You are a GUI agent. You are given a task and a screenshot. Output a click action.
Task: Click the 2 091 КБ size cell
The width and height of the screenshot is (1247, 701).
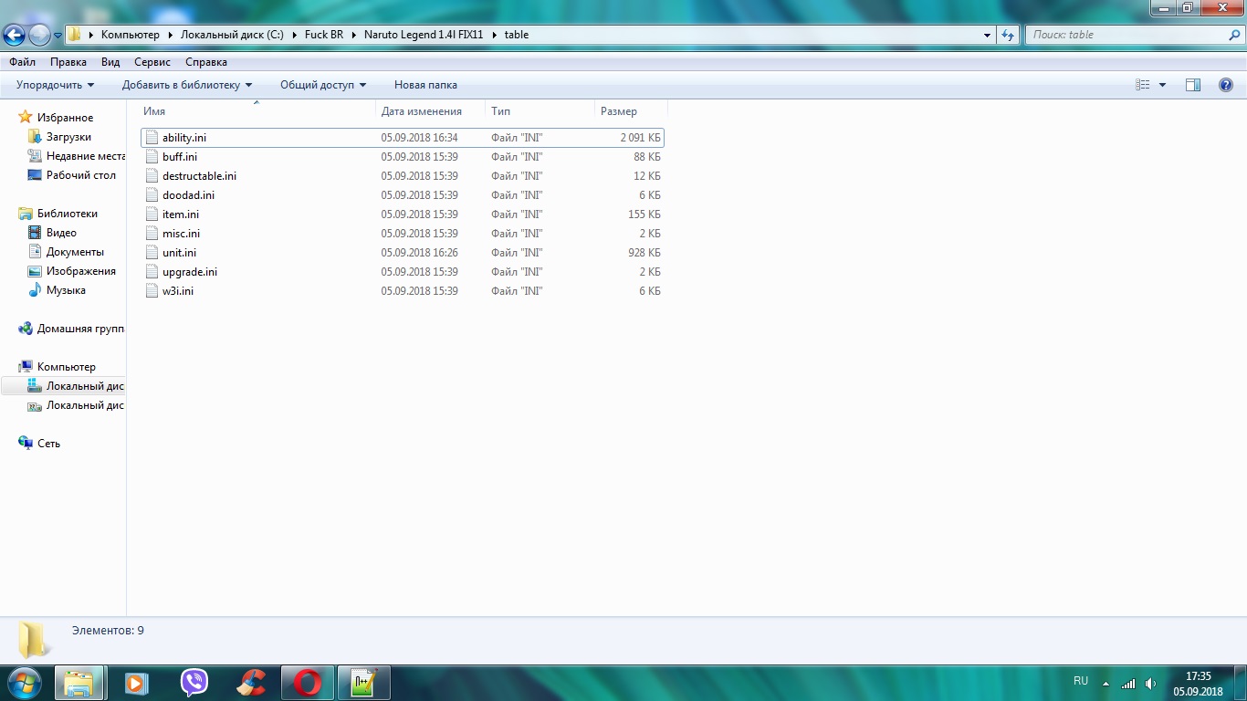(640, 138)
